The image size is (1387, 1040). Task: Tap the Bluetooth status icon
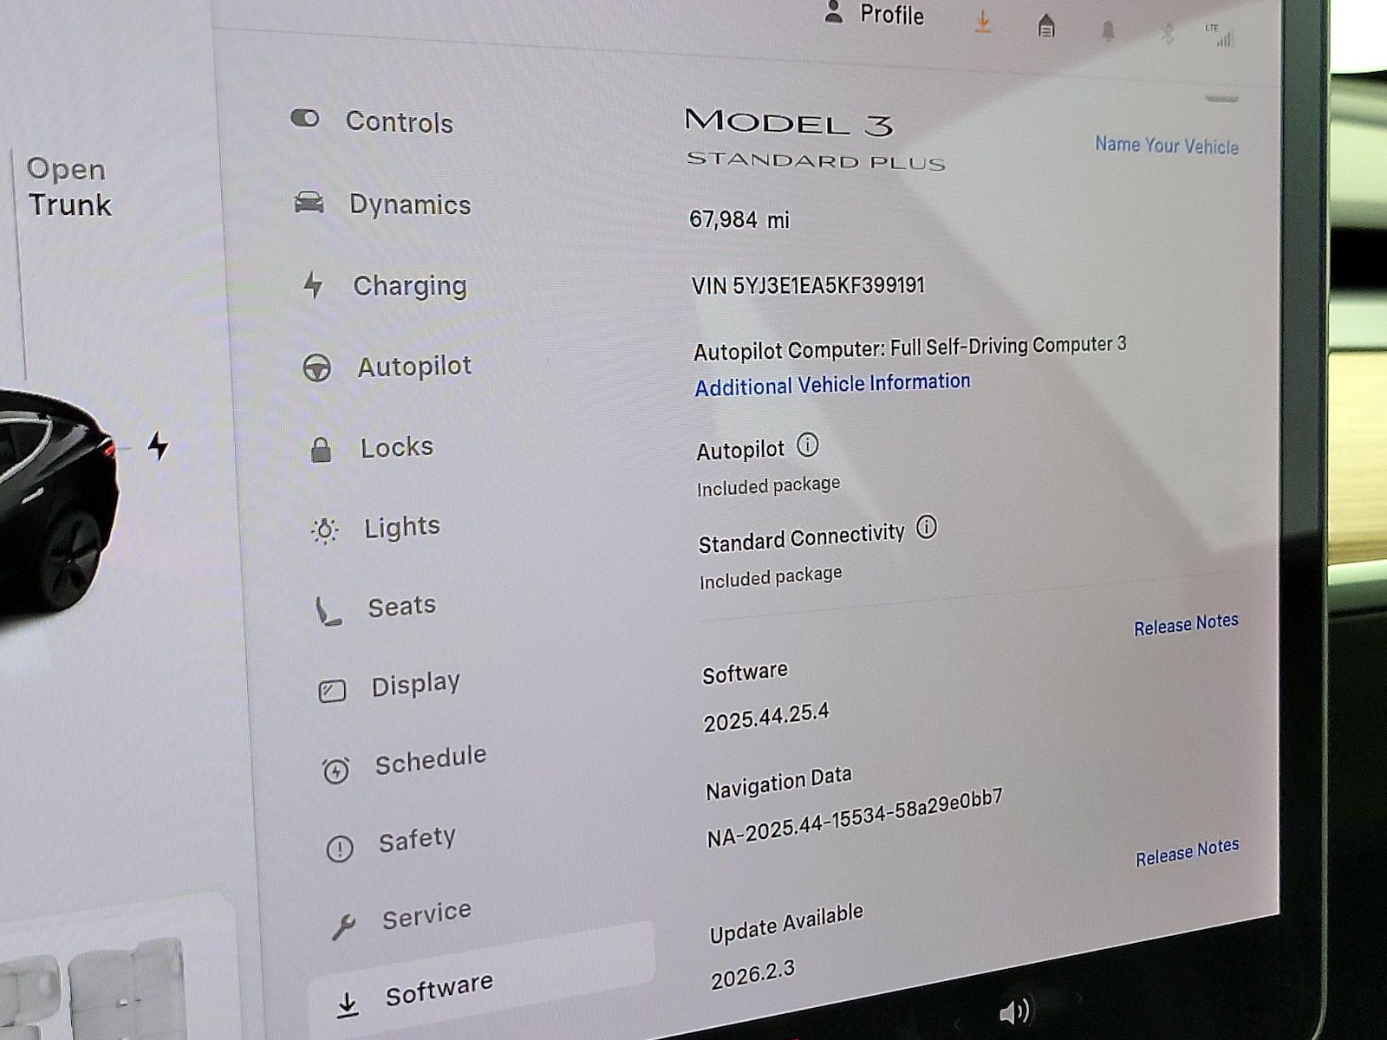[1168, 34]
